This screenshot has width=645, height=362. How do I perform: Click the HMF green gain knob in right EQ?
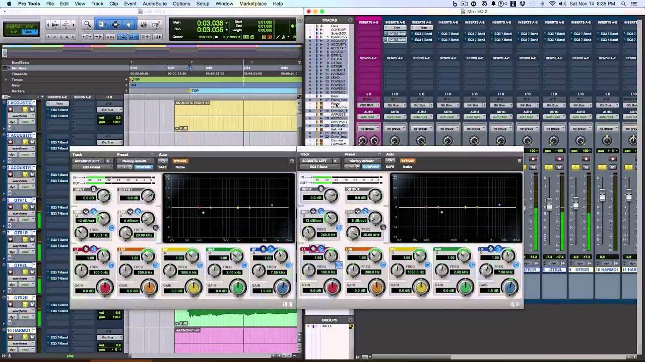coord(465,288)
